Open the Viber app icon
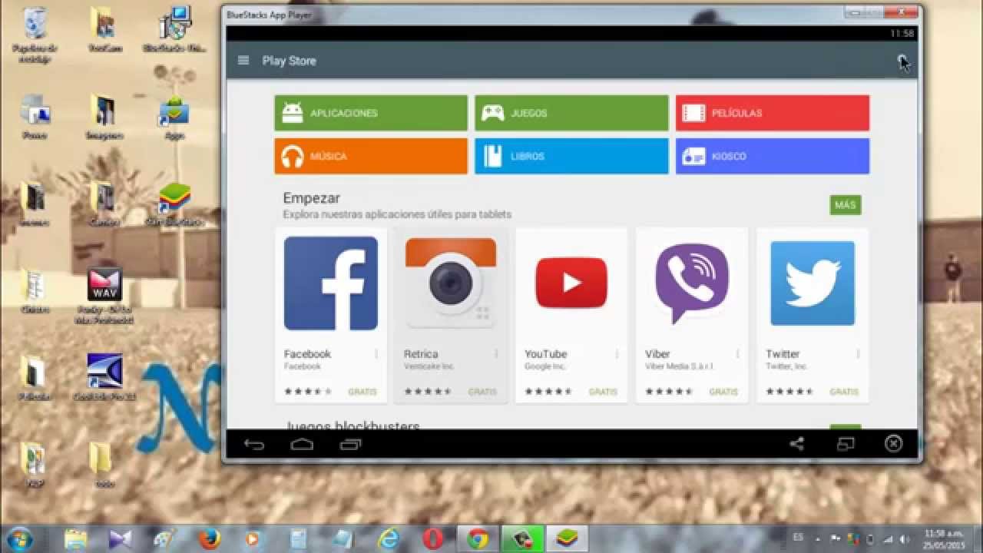Image resolution: width=983 pixels, height=553 pixels. [692, 283]
